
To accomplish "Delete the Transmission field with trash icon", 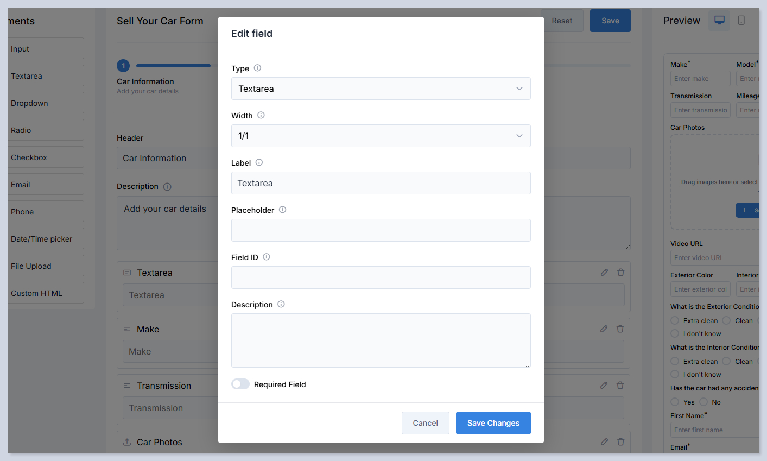I will pyautogui.click(x=620, y=386).
